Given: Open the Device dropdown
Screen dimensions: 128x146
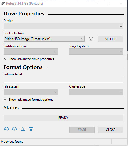Looking at the screenshot, I should click(x=63, y=26).
